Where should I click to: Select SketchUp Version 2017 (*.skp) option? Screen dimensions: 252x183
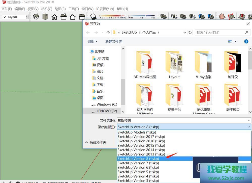click(141, 137)
